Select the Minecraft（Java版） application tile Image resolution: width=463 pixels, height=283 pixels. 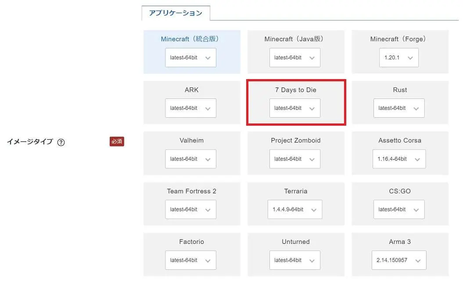pos(294,39)
